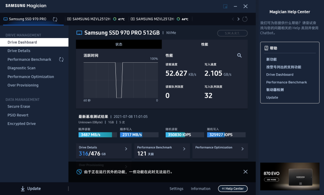The width and height of the screenshot is (324, 195).
Task: Click the write queue depth value 32
Action: coord(208,95)
